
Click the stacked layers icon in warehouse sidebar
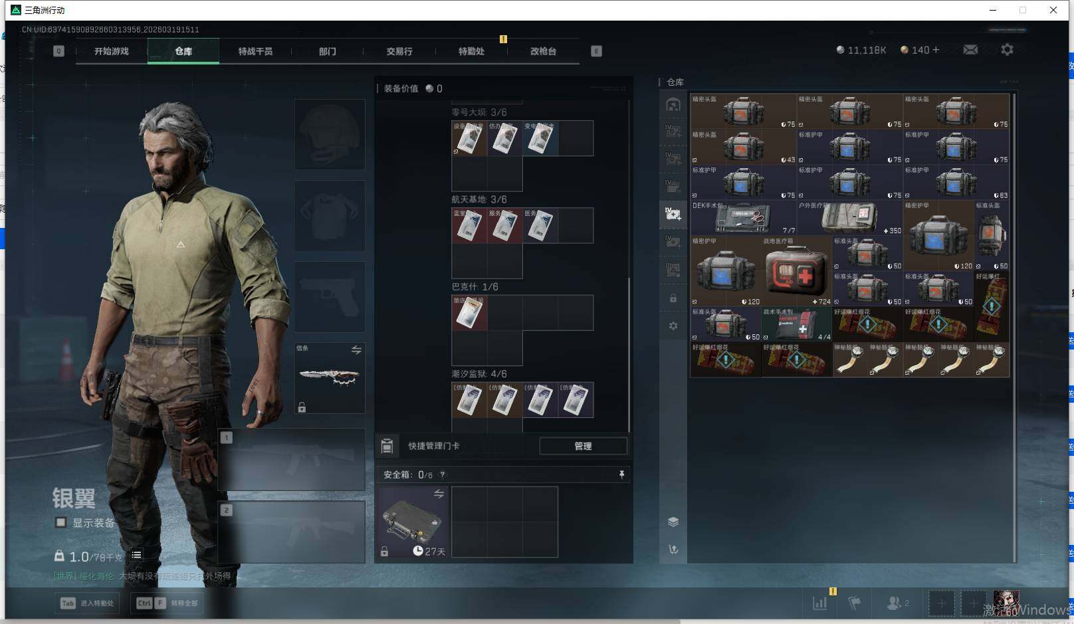tap(673, 522)
